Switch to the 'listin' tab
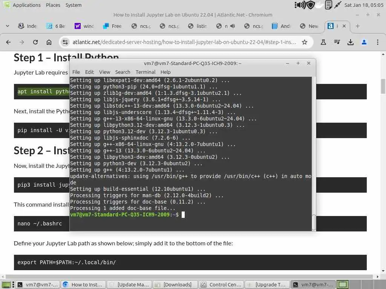 point(197,26)
